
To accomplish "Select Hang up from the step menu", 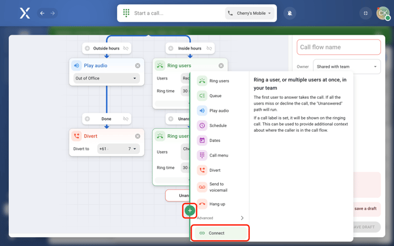I will click(x=217, y=204).
